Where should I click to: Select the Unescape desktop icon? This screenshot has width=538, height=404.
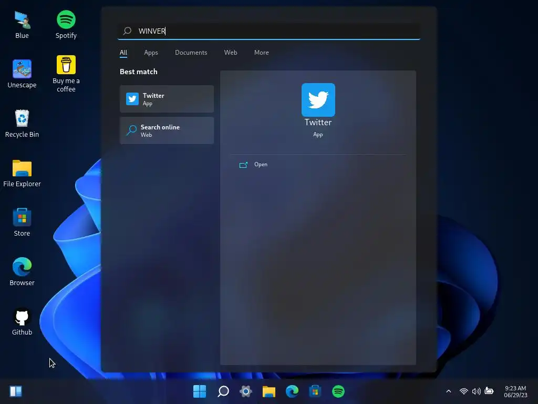[x=22, y=74]
